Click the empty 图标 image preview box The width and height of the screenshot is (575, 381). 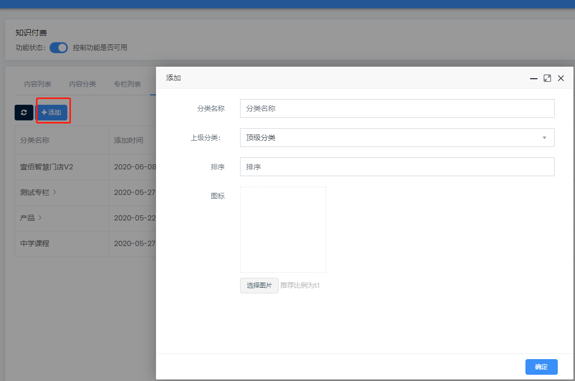(283, 229)
